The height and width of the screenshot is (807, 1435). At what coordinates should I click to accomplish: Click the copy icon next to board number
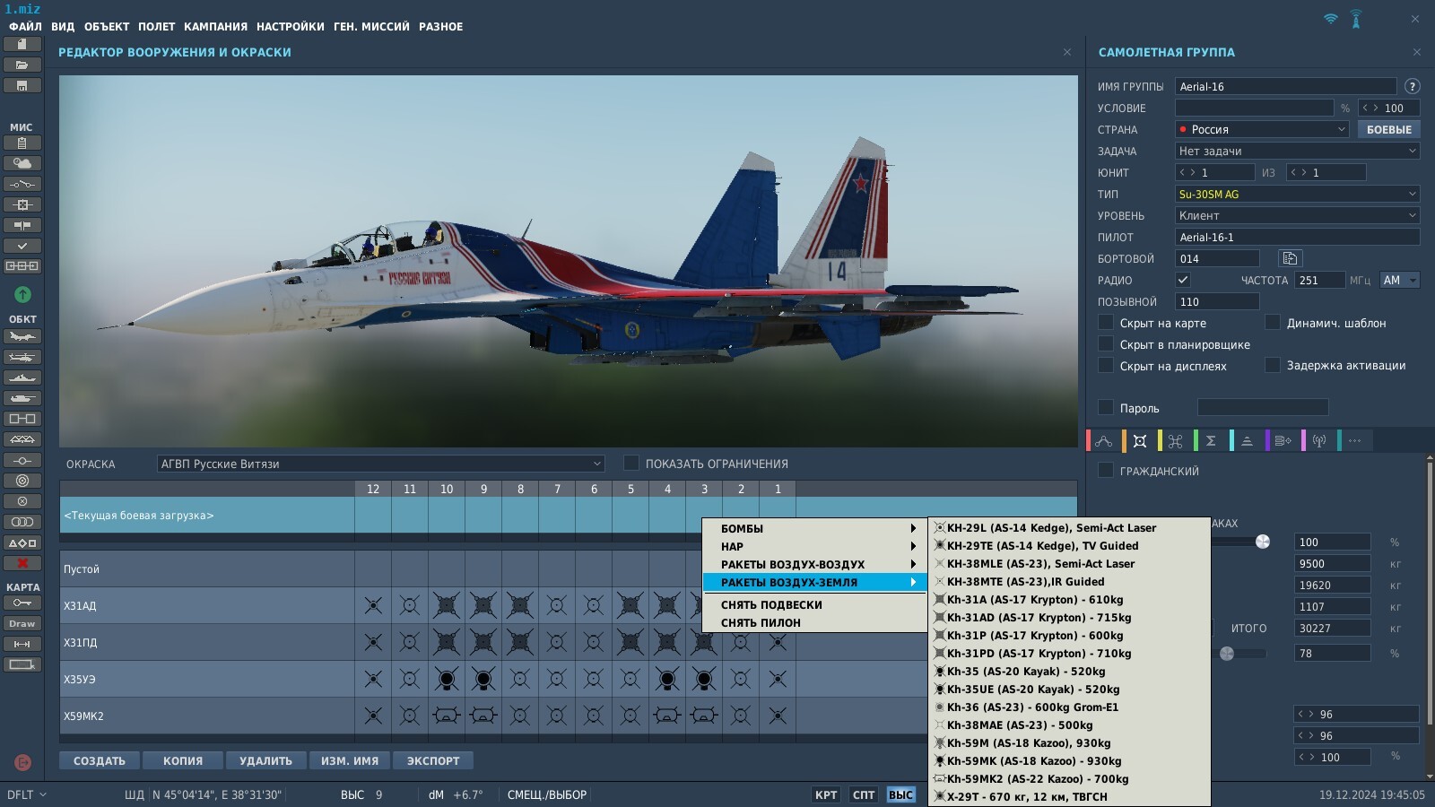click(1290, 258)
